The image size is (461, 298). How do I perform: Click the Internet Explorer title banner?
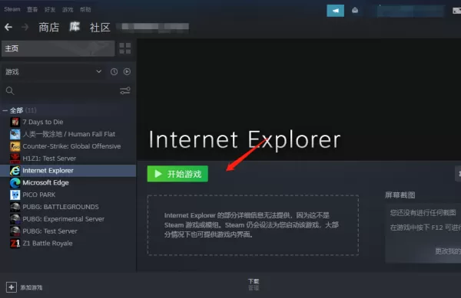[x=244, y=139]
